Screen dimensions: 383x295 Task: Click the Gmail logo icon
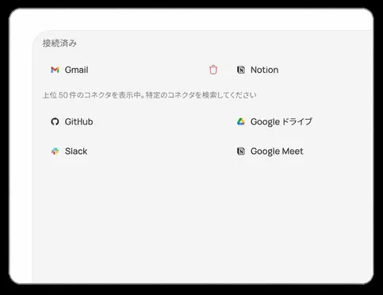coord(55,70)
